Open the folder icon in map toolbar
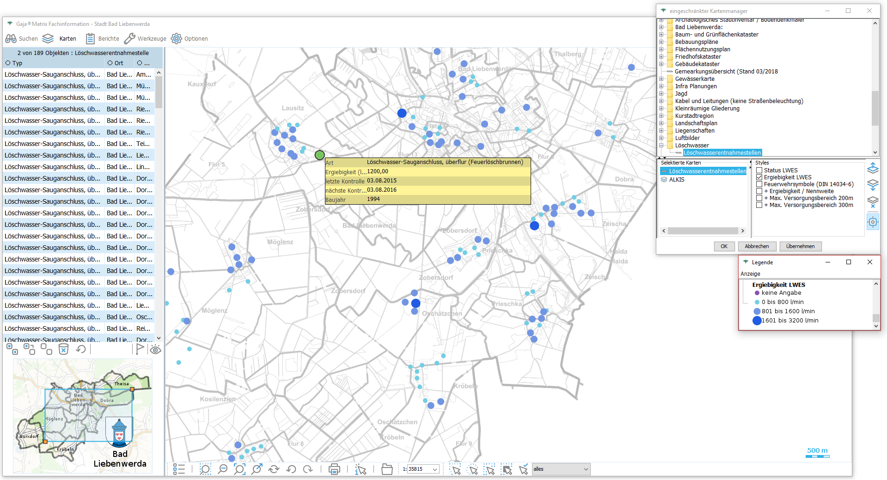The width and height of the screenshot is (887, 480). (x=387, y=469)
